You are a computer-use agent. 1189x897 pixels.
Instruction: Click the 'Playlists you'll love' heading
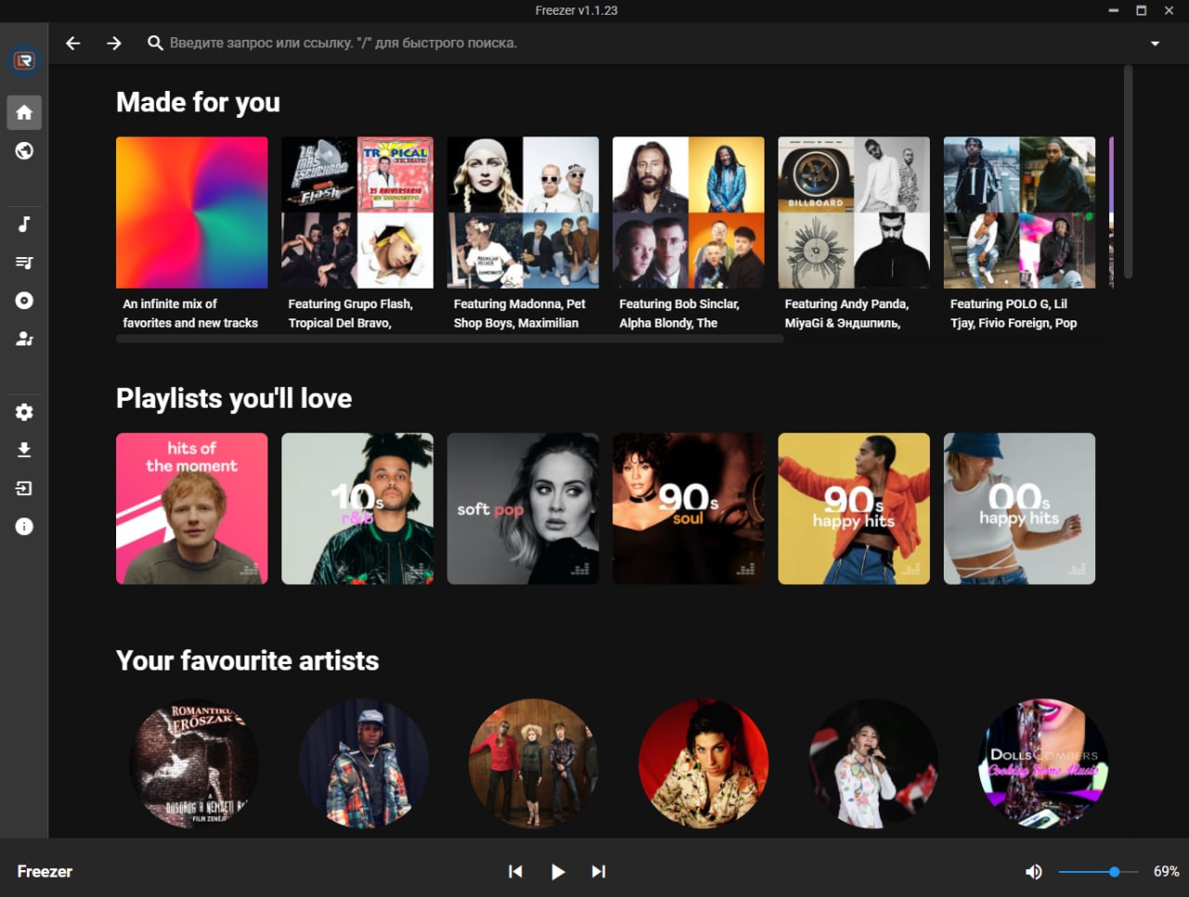coord(234,398)
